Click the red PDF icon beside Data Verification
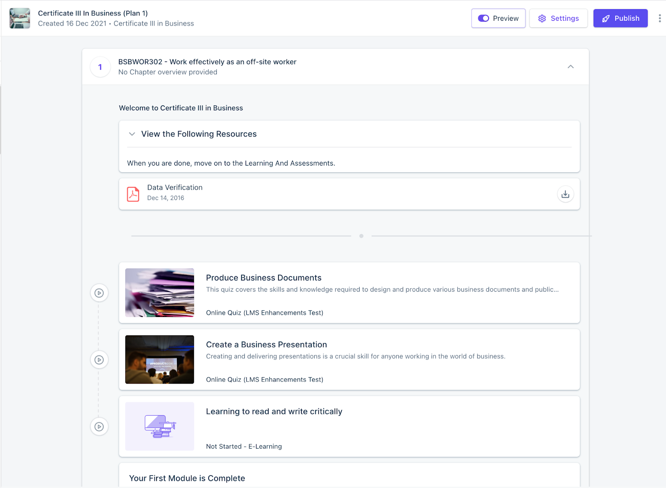 133,193
